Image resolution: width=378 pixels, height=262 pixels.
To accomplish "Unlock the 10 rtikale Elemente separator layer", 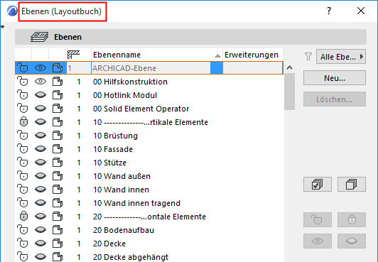I will click(x=23, y=122).
